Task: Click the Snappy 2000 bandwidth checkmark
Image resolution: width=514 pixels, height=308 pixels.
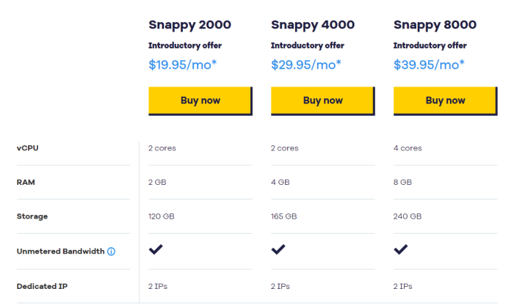Action: tap(156, 249)
